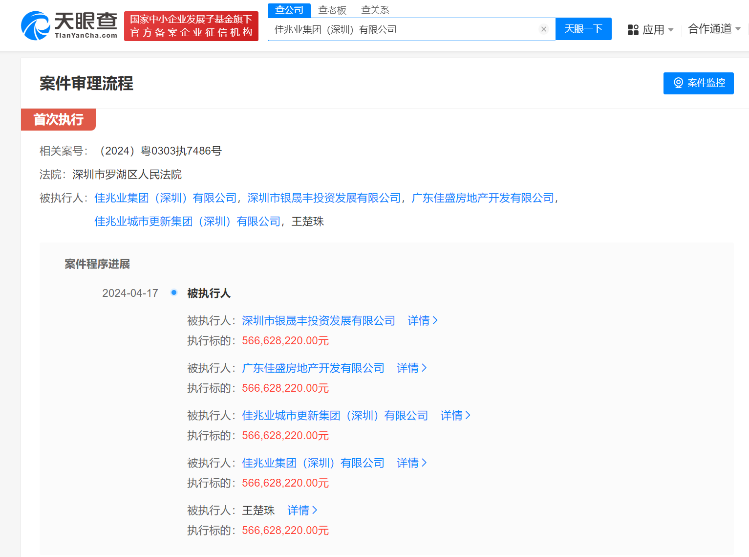The height and width of the screenshot is (557, 749).
Task: Click the 案件监控 button
Action: tap(698, 83)
